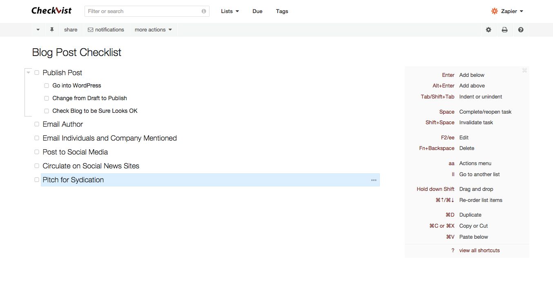Click Indent or unindent shortcut text
The height and width of the screenshot is (289, 553).
tap(481, 97)
